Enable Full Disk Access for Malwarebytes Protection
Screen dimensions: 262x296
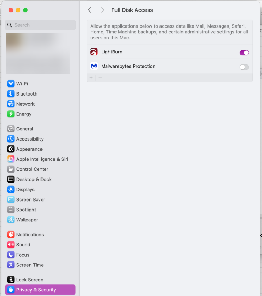[x=244, y=67]
